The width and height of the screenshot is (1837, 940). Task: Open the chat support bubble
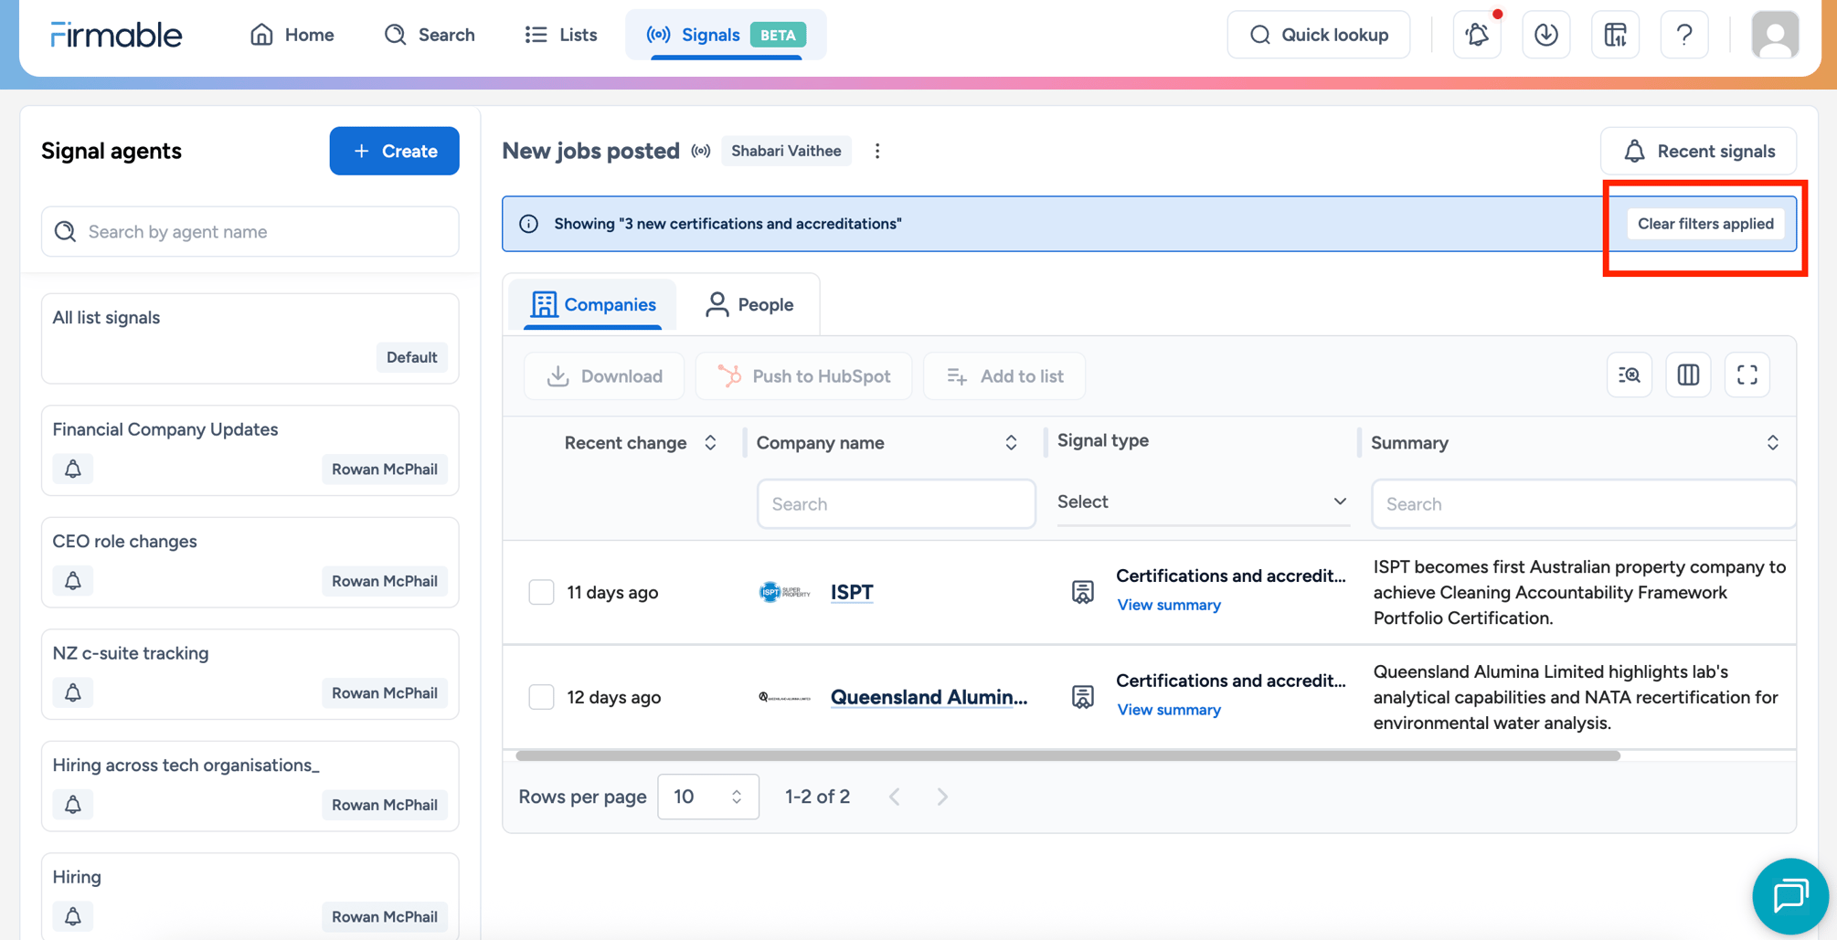click(x=1789, y=896)
